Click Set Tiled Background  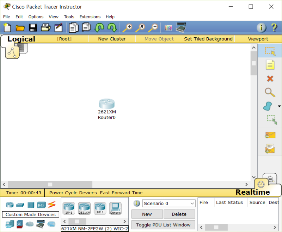coord(208,39)
